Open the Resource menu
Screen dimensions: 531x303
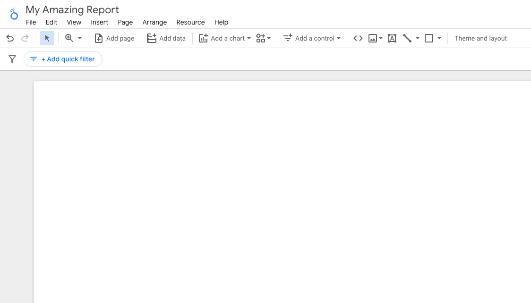[190, 22]
